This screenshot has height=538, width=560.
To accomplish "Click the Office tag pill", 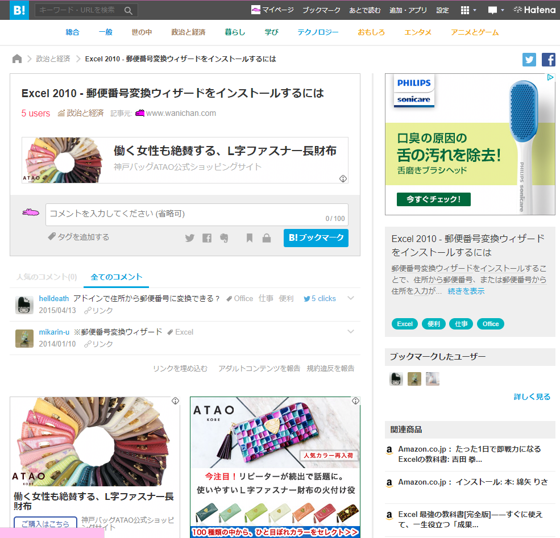I will (x=491, y=324).
